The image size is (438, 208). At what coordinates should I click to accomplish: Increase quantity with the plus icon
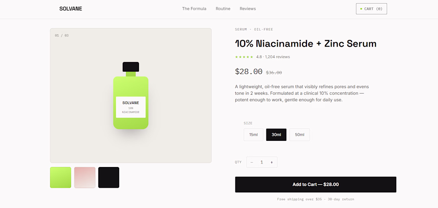pyautogui.click(x=272, y=162)
